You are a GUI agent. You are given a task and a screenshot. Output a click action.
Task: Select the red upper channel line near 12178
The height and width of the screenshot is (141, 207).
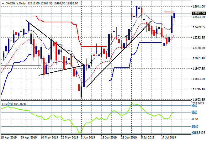[x=94, y=46]
